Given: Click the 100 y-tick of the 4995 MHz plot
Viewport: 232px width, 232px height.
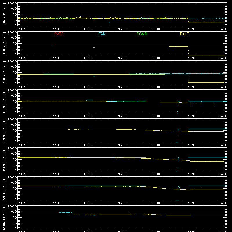Looking at the screenshot, I should point(14,159).
